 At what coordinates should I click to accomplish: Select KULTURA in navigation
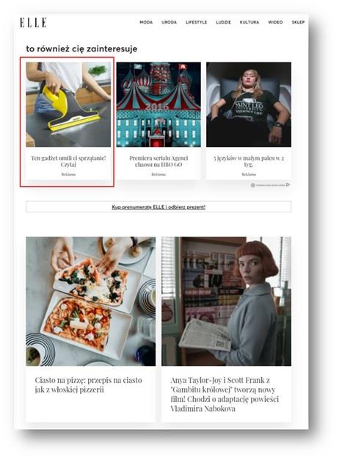[x=249, y=22]
